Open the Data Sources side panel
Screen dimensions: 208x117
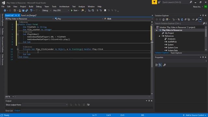[2, 60]
